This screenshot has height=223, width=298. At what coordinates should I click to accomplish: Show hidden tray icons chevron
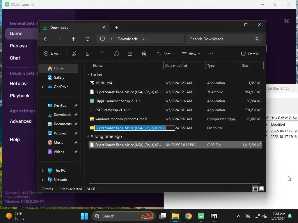point(239,216)
